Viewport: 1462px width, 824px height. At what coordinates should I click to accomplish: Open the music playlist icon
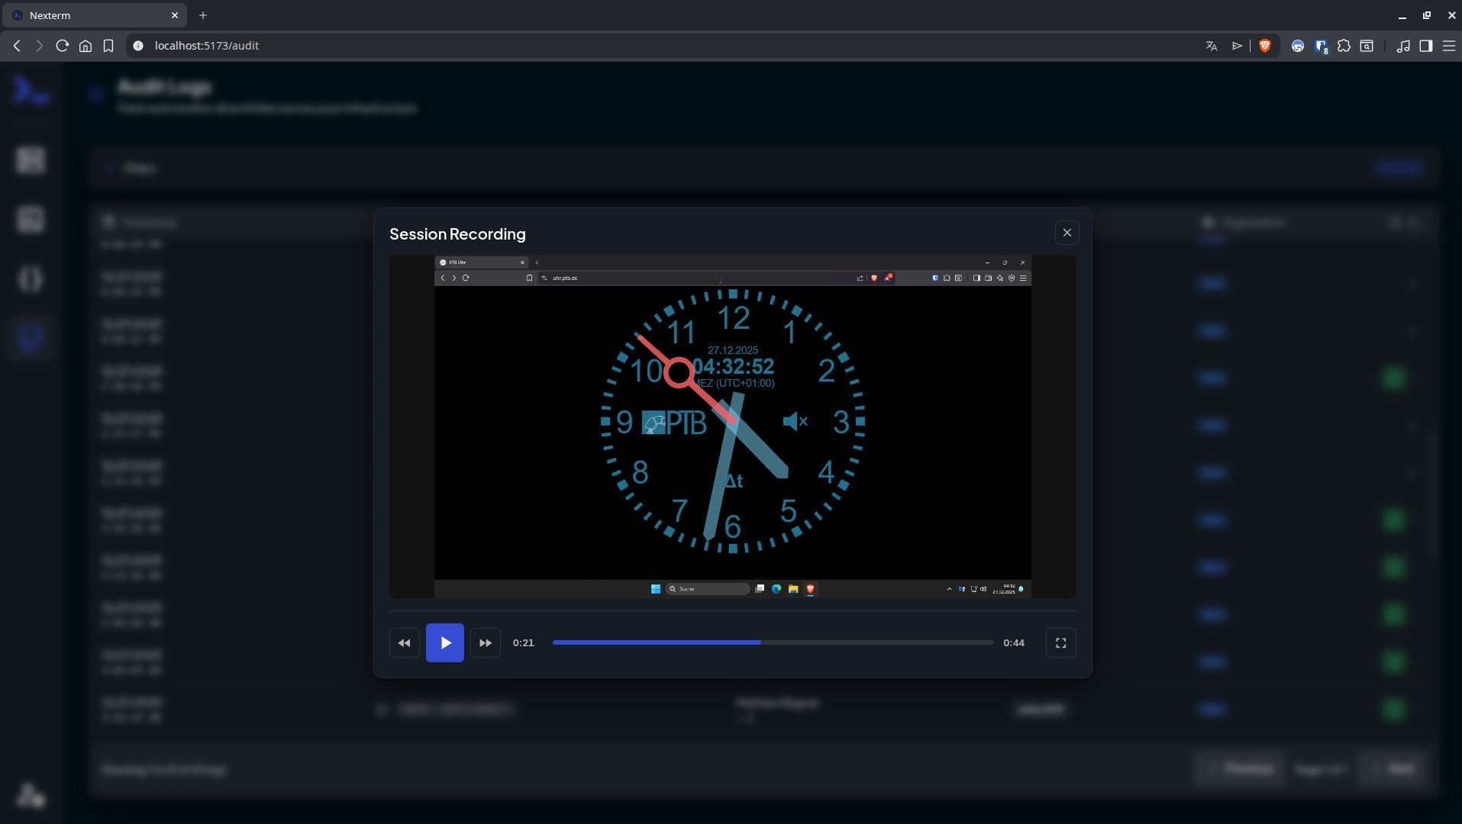pyautogui.click(x=1402, y=46)
